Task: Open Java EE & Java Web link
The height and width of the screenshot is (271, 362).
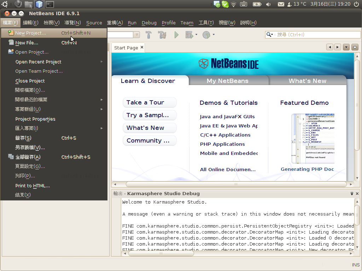Action: coord(229,126)
